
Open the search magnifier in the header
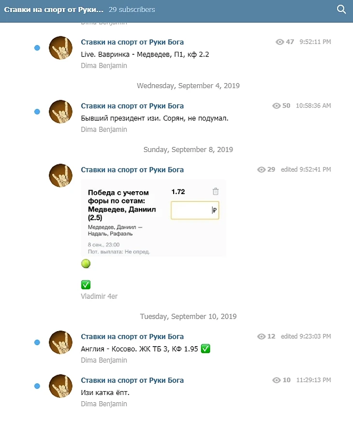coord(341,10)
